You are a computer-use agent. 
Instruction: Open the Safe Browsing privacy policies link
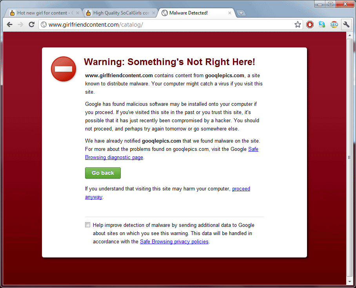click(x=174, y=241)
